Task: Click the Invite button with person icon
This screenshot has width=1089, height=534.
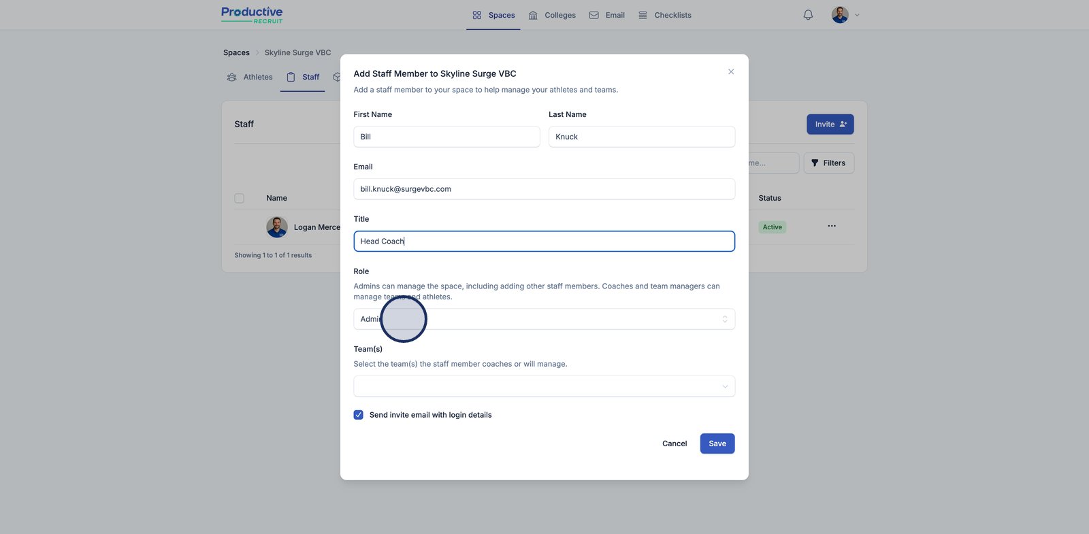Action: tap(830, 124)
